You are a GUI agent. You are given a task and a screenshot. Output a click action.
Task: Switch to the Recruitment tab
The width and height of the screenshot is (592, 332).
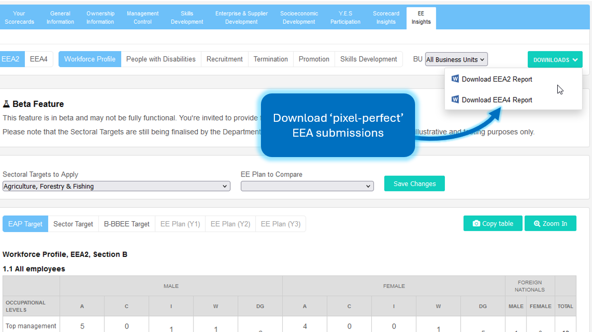[225, 59]
